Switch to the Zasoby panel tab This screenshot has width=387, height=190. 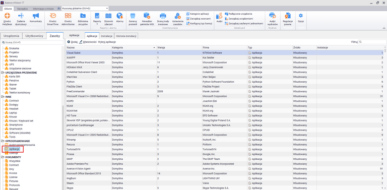coord(55,36)
